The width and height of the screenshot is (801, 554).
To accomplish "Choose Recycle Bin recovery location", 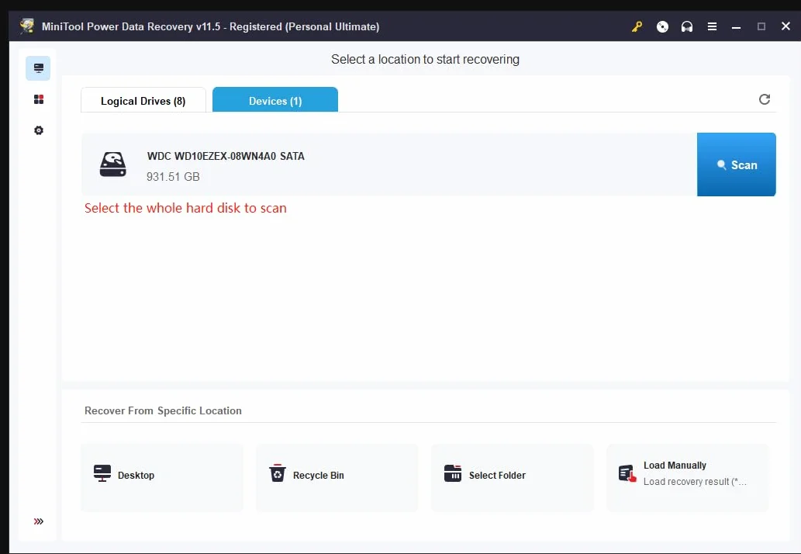I will tap(337, 477).
